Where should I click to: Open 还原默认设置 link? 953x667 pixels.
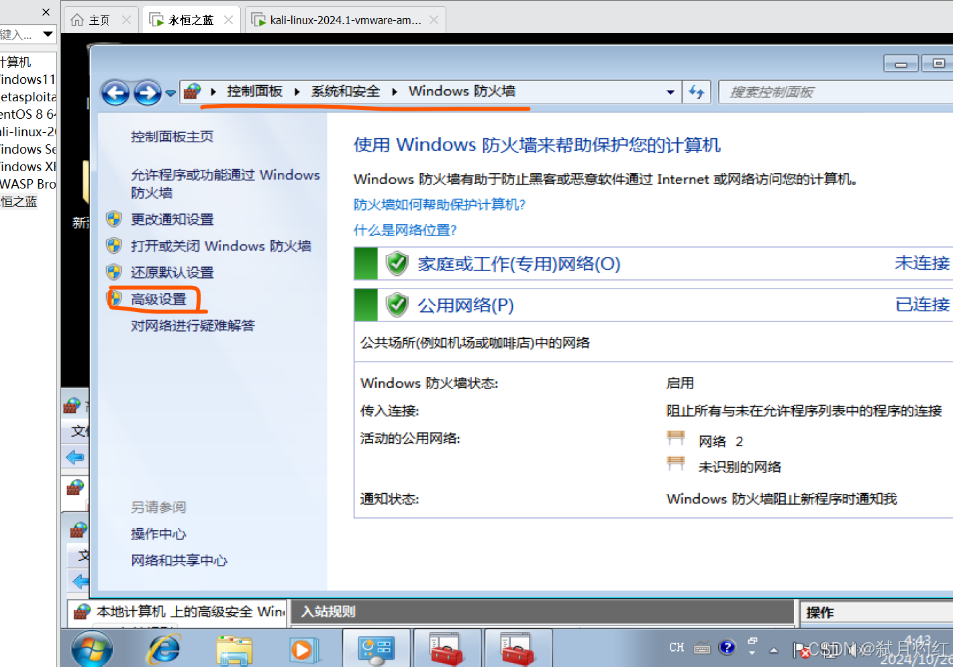[172, 272]
